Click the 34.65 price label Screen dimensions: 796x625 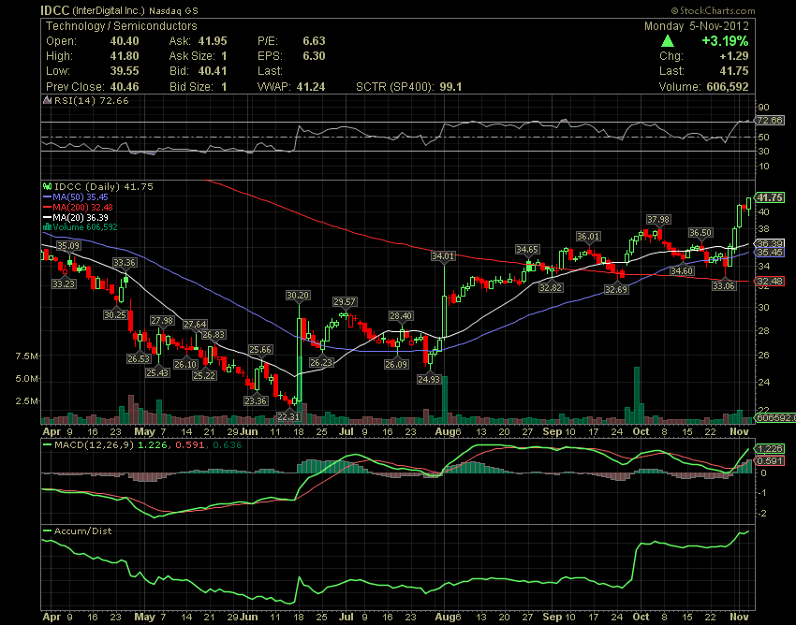[527, 250]
